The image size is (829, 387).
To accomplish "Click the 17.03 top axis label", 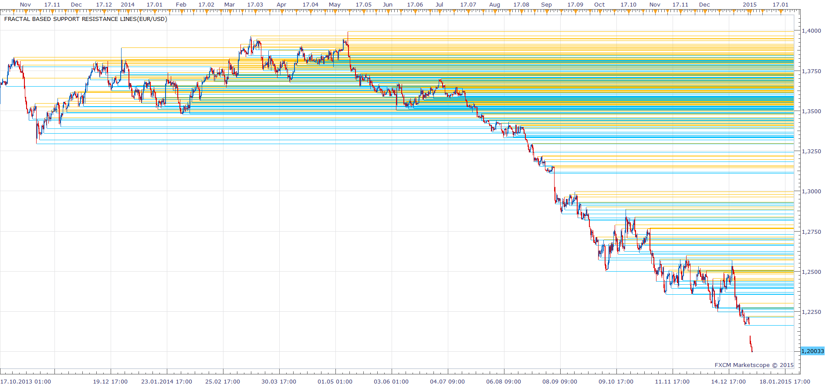I will click(x=255, y=4).
